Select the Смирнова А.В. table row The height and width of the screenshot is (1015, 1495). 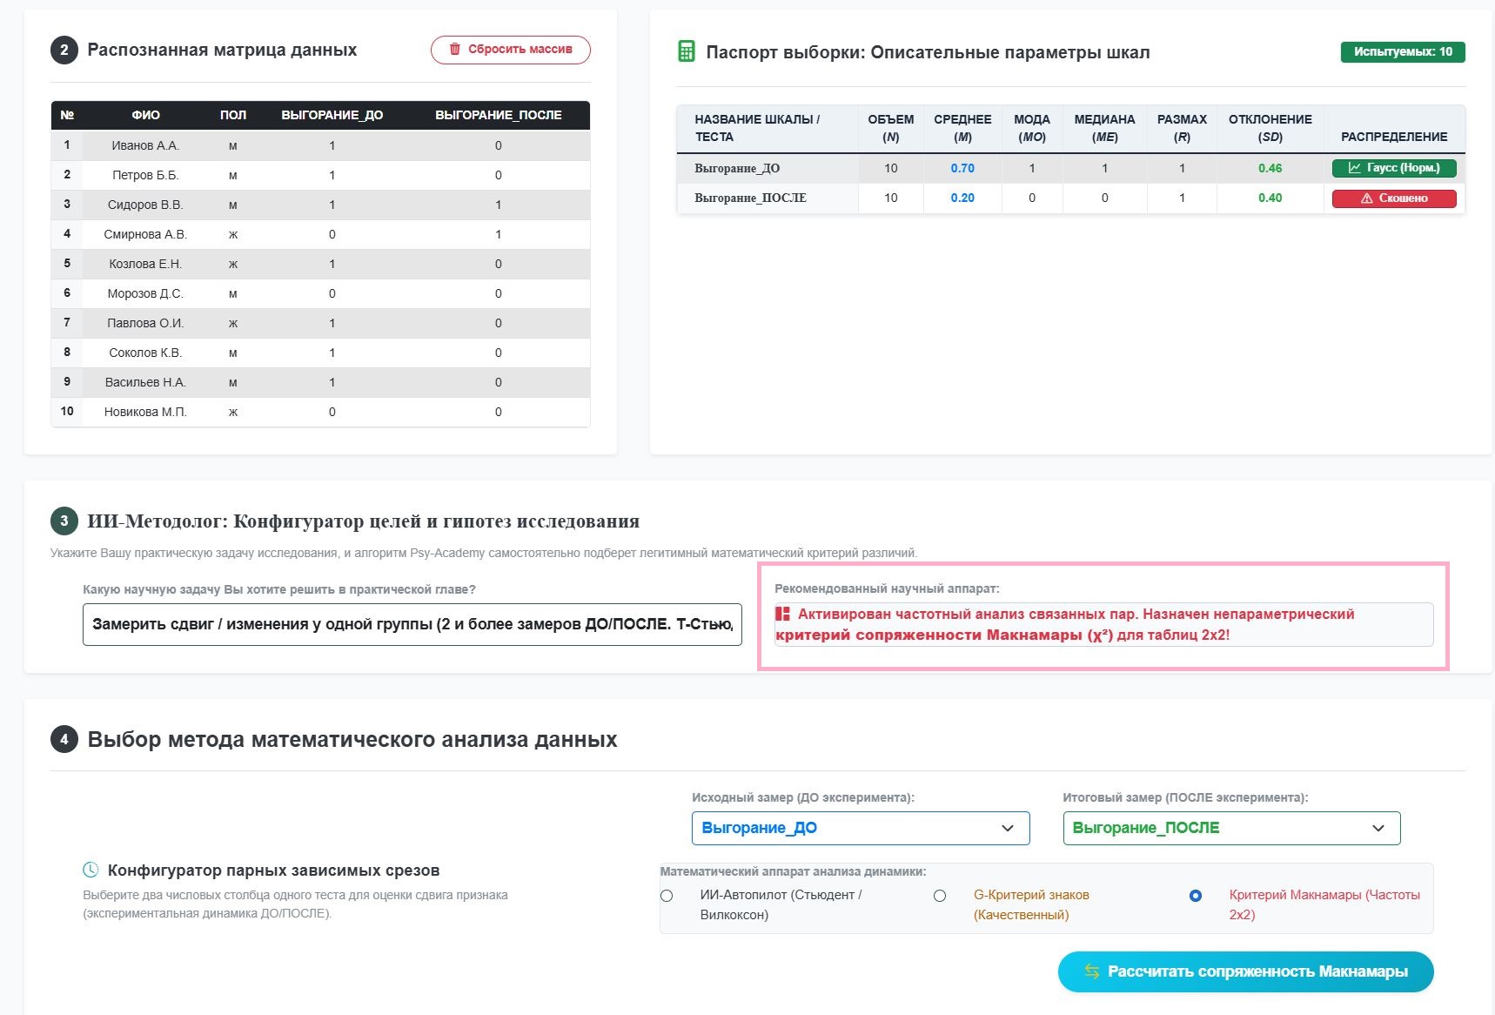[320, 234]
